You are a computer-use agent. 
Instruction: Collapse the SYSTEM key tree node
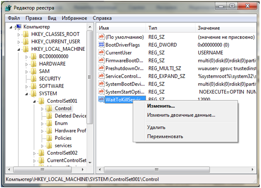(x=26, y=94)
